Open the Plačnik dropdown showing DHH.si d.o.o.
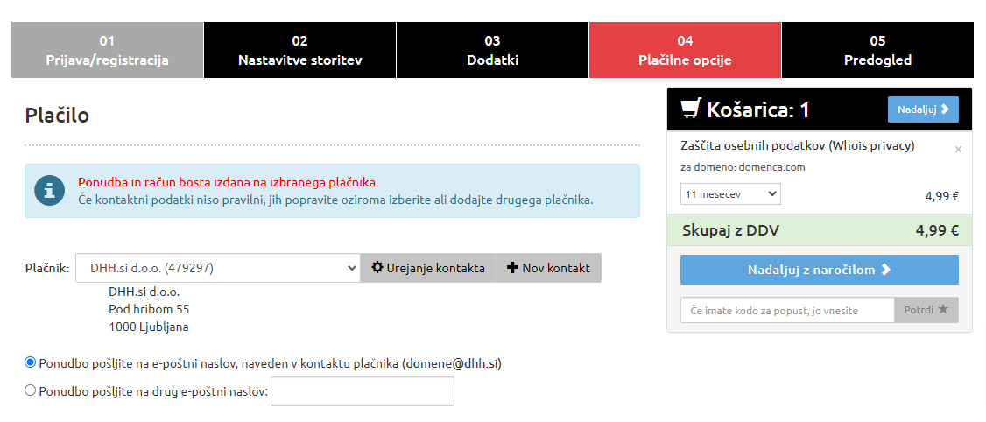Image resolution: width=986 pixels, height=422 pixels. click(x=217, y=268)
